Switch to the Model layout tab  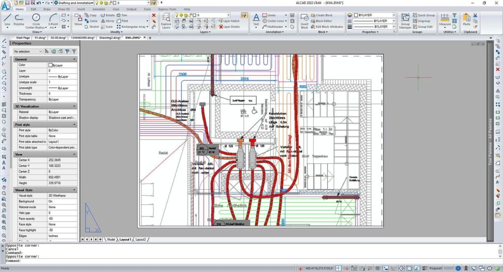pyautogui.click(x=111, y=239)
